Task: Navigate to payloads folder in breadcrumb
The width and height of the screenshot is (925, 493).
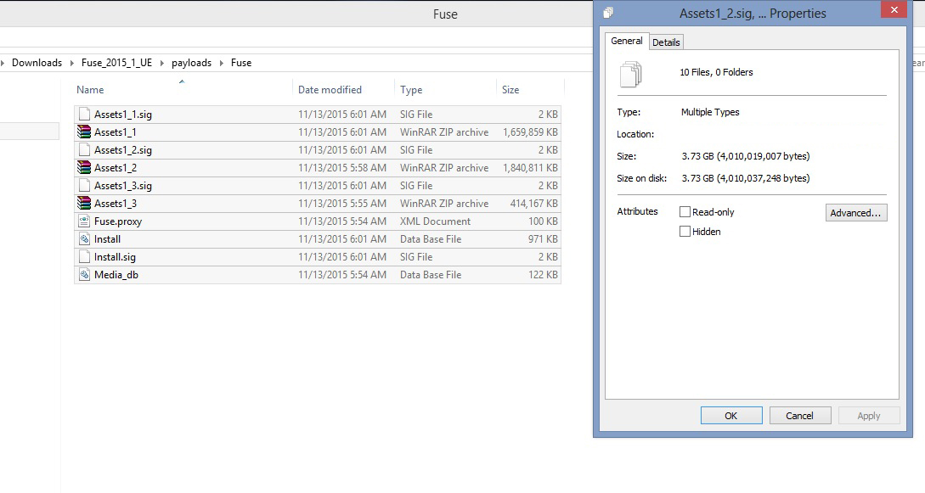Action: [191, 63]
